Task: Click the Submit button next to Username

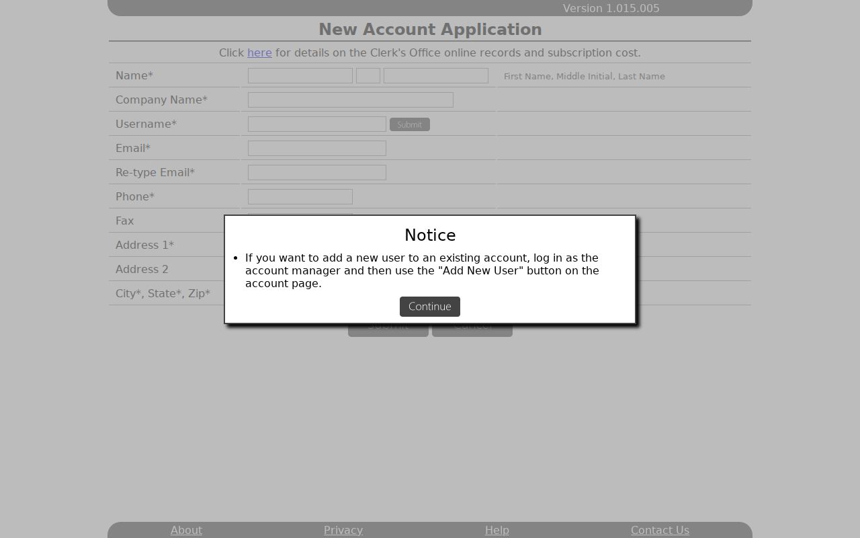Action: pos(410,124)
